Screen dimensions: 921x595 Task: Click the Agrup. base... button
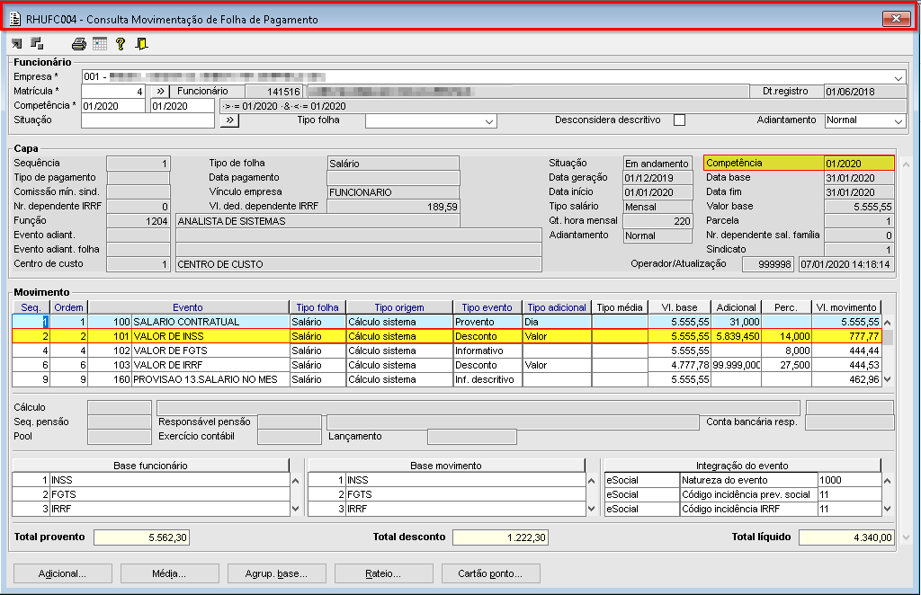275,573
